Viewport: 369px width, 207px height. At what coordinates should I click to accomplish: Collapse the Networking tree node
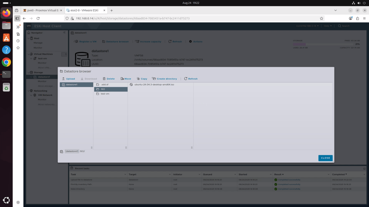click(29, 91)
